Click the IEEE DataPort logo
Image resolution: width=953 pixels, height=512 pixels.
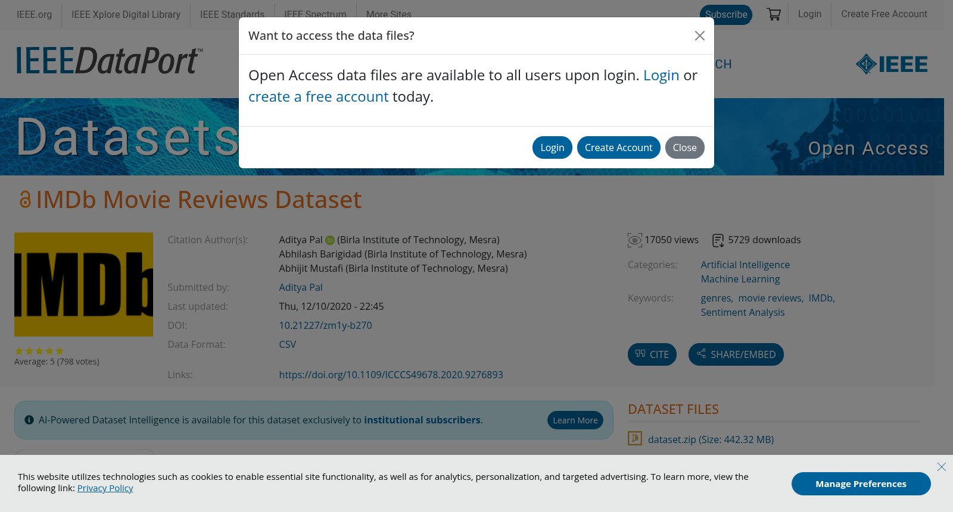pyautogui.click(x=110, y=60)
